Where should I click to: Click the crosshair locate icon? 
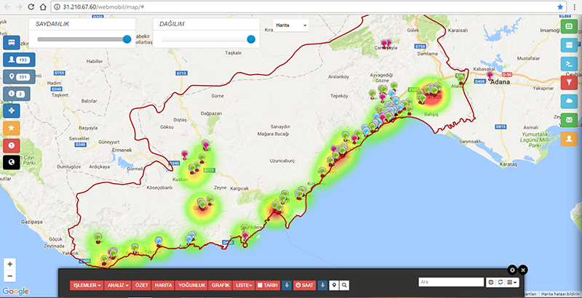point(12,110)
